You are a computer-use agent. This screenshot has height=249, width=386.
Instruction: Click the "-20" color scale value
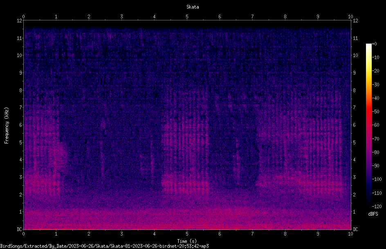pos(376,71)
